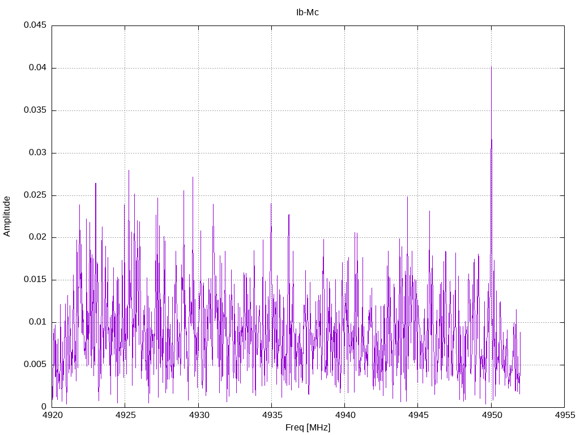
Task: Click the 0.015 y-axis tick label
Action: 35,280
